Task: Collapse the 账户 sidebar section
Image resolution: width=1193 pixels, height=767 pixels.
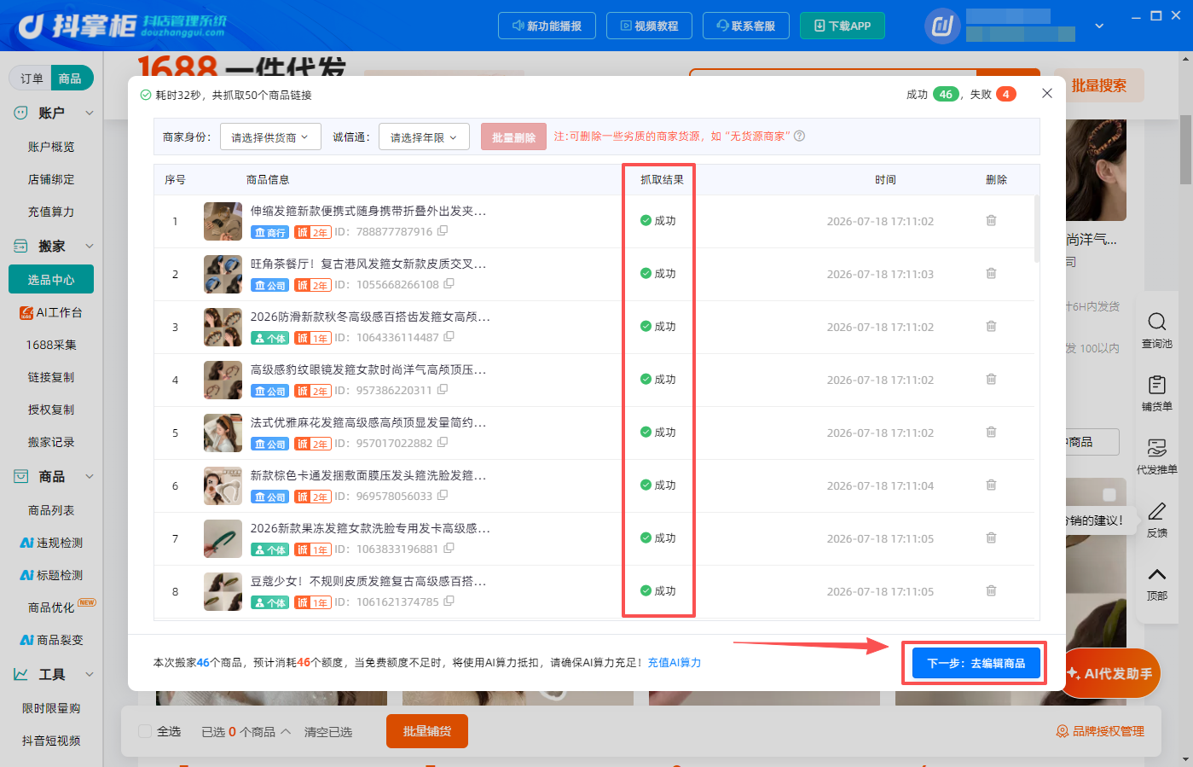Action: coord(90,113)
